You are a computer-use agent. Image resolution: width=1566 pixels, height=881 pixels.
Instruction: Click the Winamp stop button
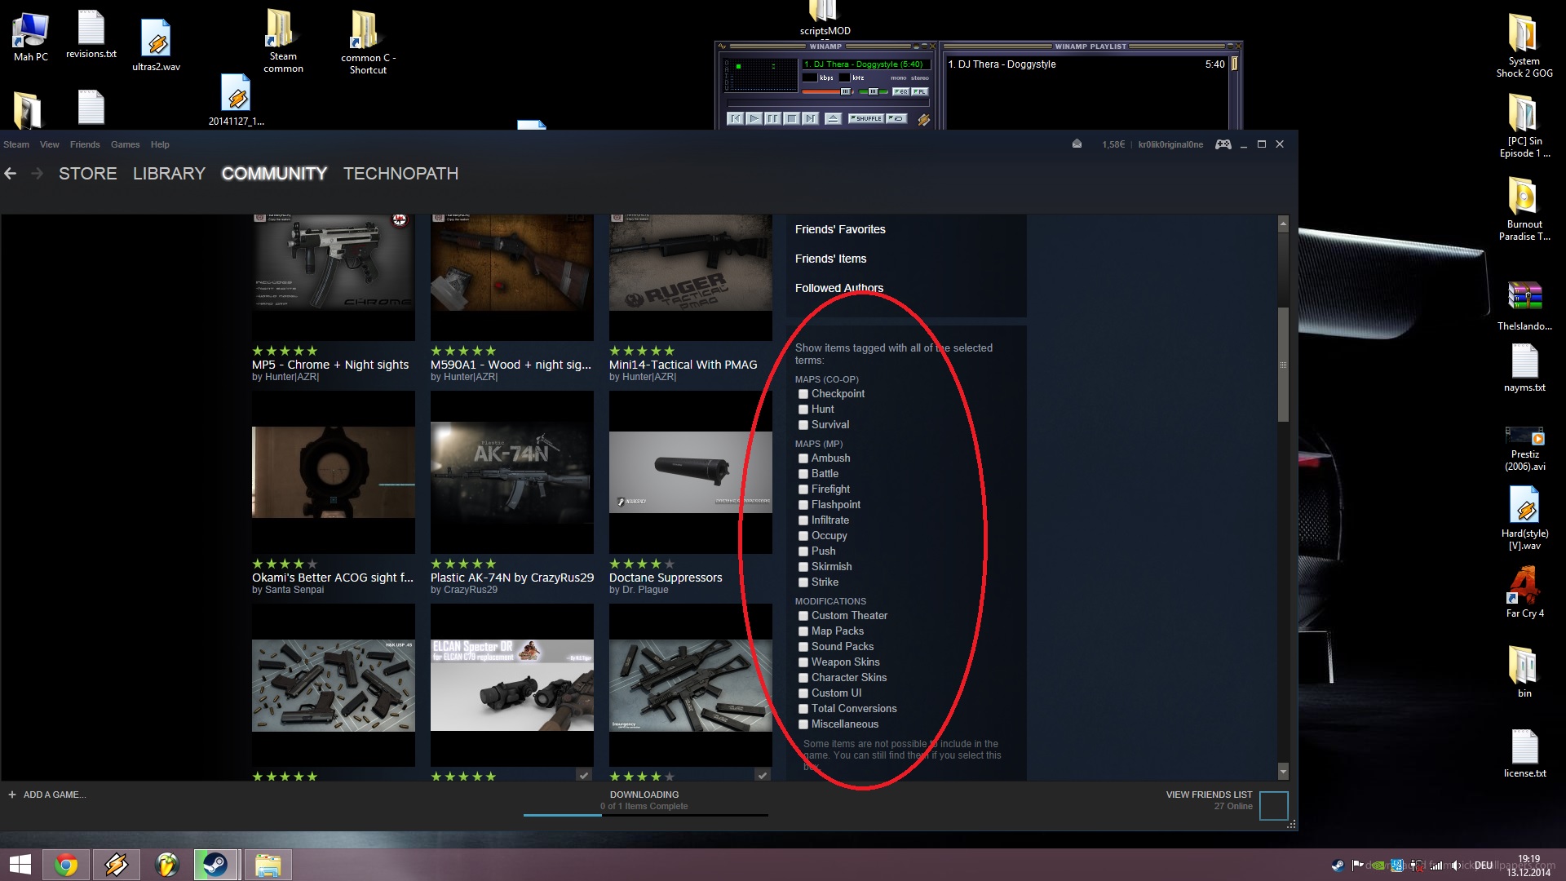pyautogui.click(x=791, y=119)
